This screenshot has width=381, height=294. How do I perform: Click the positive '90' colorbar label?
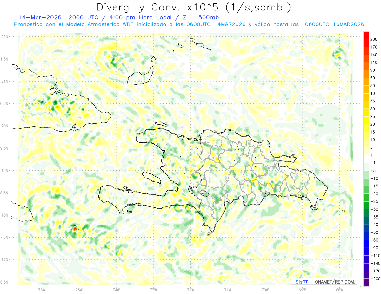[373, 70]
